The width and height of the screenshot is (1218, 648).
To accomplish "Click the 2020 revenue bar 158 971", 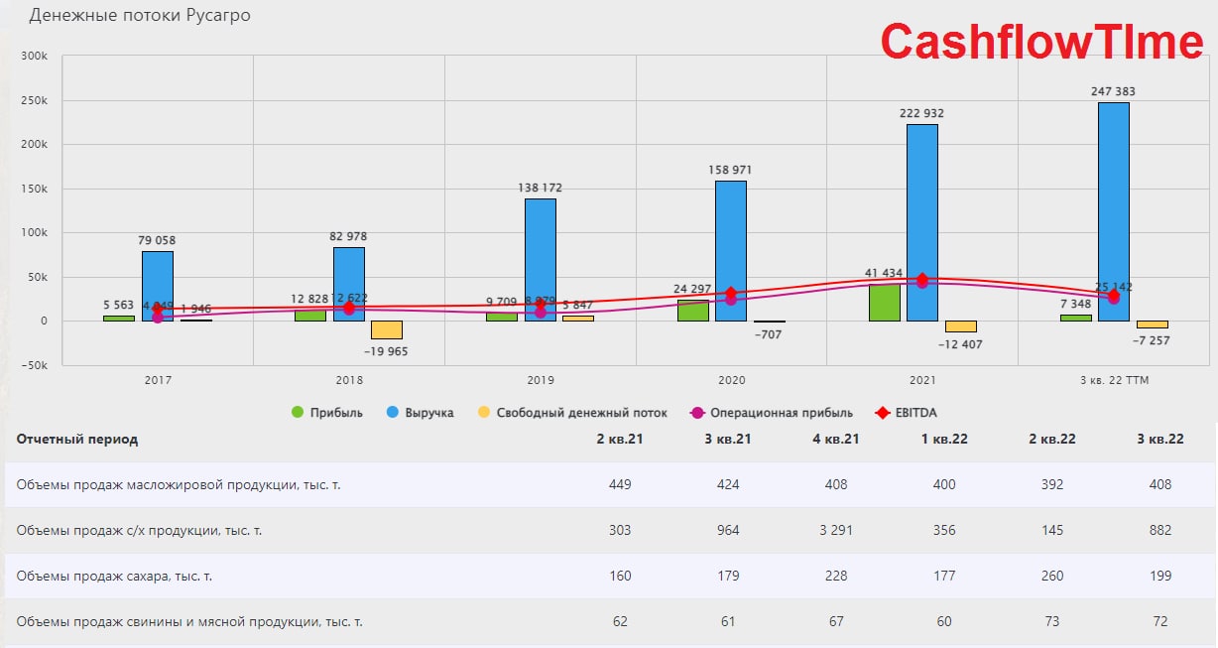I will pyautogui.click(x=731, y=251).
